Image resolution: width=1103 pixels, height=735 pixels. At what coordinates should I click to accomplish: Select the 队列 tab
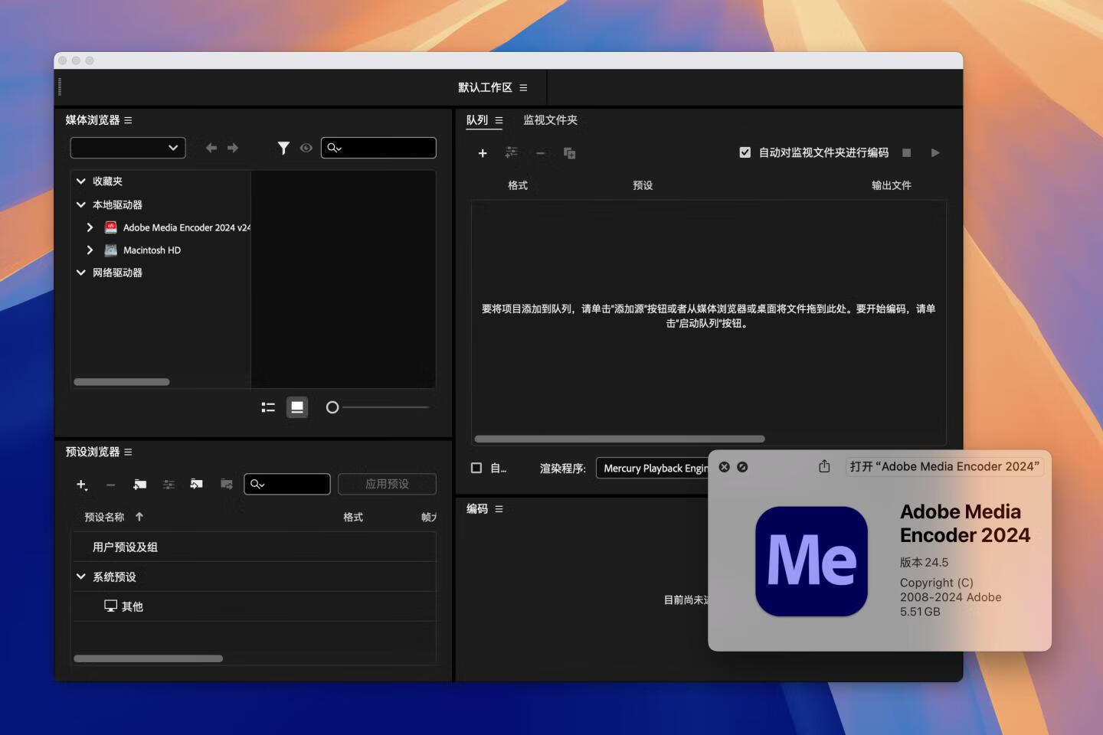point(477,120)
